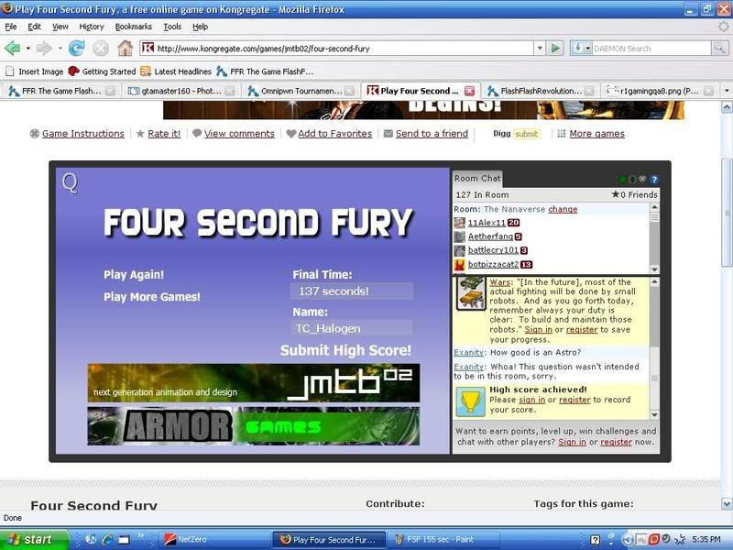The height and width of the screenshot is (550, 733).
Task: Click the change room link
Action: (563, 209)
